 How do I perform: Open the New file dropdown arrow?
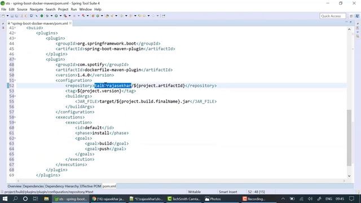(7, 16)
